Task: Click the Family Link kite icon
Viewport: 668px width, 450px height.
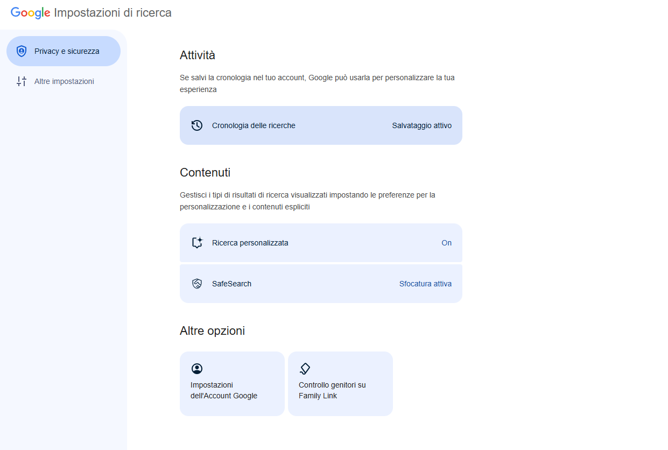Action: click(x=305, y=369)
